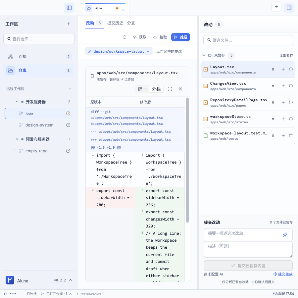Image resolution: width=298 pixels, height=298 pixels.
Task: Select ChangesView.tsx in the file list
Action: [248, 86]
